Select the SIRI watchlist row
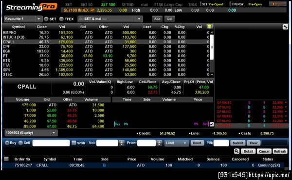Image resolution: width=292 pixels, height=180 pixels. click(x=106, y=70)
